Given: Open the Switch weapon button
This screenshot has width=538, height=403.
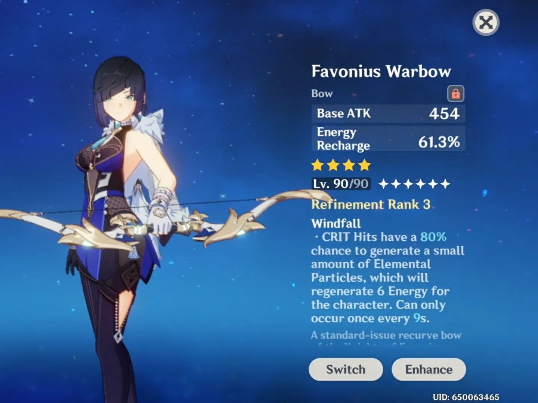Looking at the screenshot, I should tap(346, 369).
